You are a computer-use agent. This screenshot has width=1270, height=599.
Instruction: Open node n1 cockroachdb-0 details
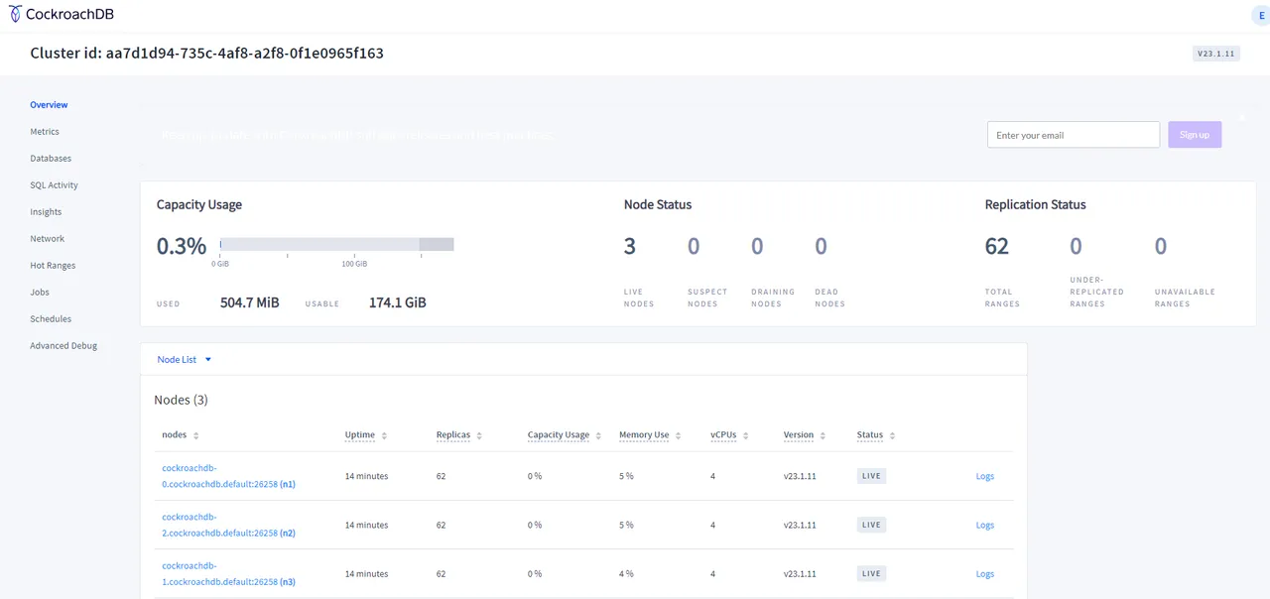point(228,476)
